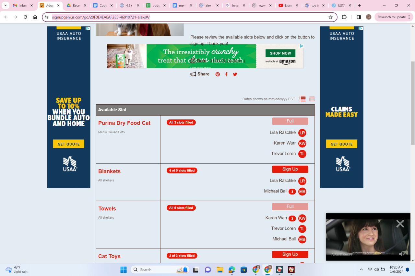Share the sign up on Facebook

226,74
